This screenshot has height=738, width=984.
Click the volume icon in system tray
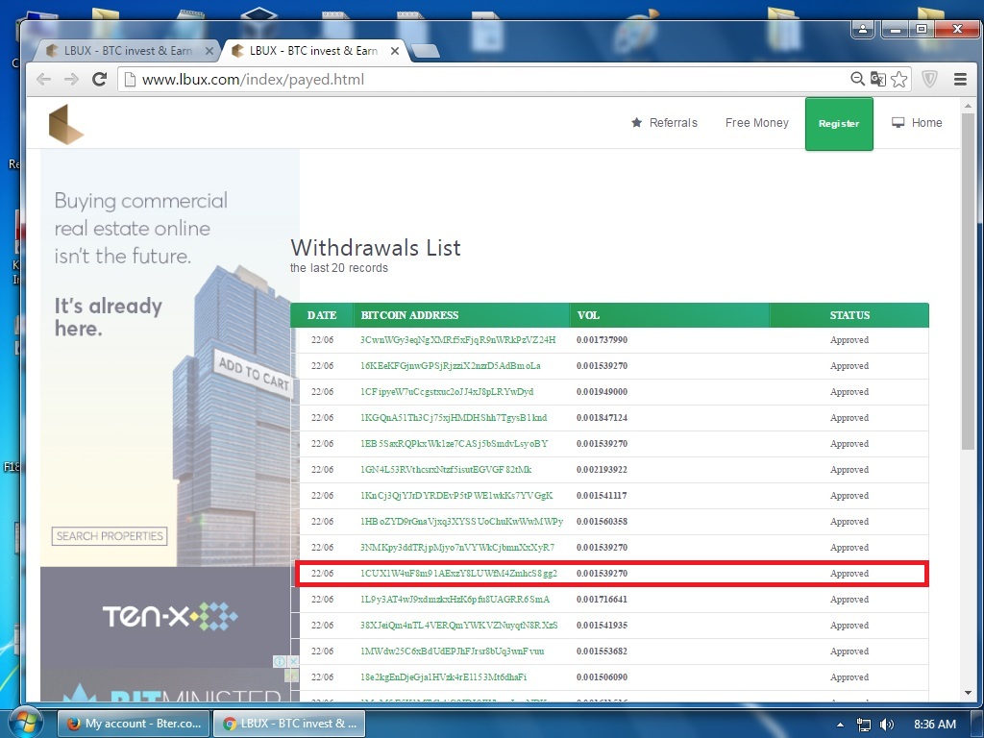pos(887,725)
